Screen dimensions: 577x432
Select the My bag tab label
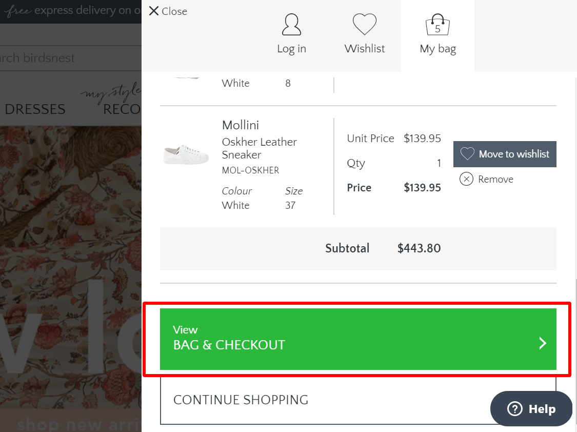437,49
